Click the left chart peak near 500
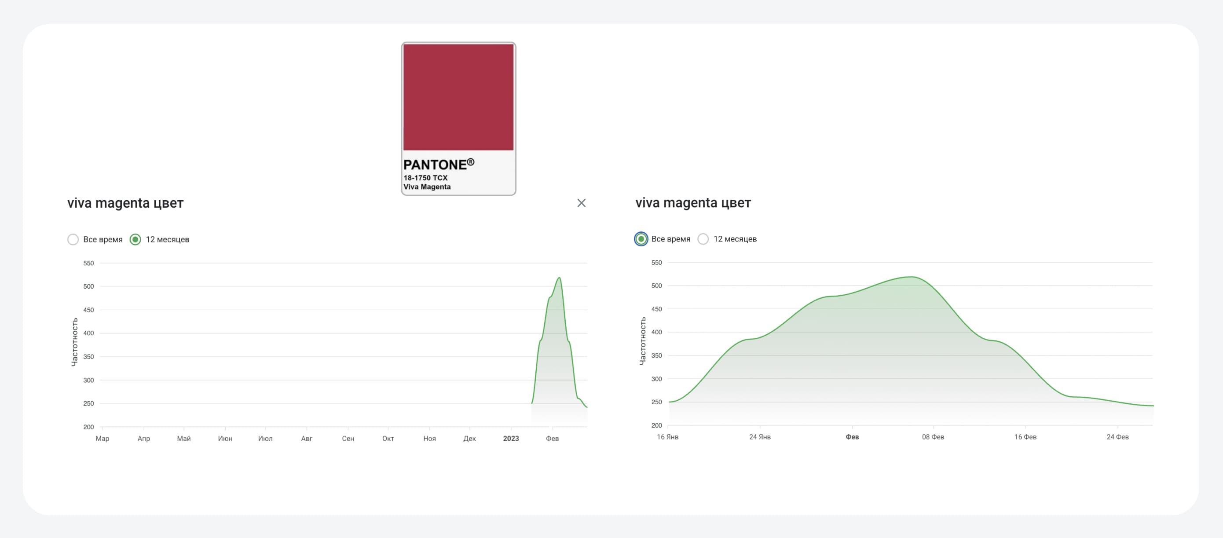 click(x=559, y=278)
